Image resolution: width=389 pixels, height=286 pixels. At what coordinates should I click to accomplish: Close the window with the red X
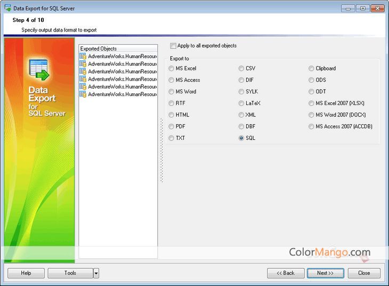coord(377,9)
